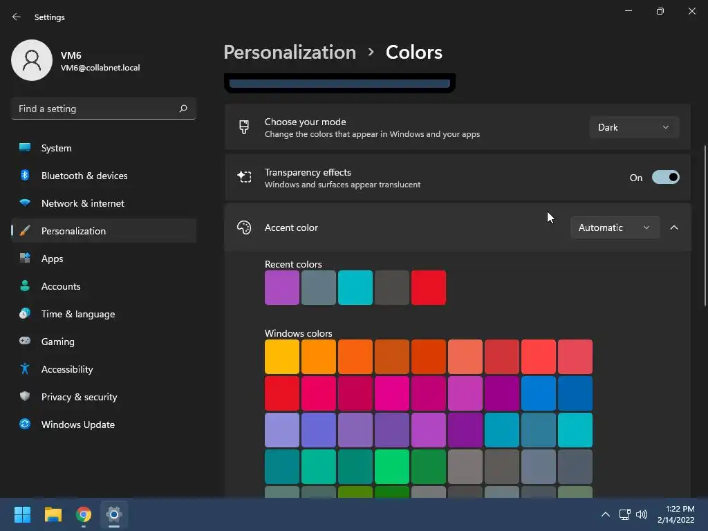The width and height of the screenshot is (708, 531).
Task: Show hidden tray icons chevron
Action: [606, 514]
